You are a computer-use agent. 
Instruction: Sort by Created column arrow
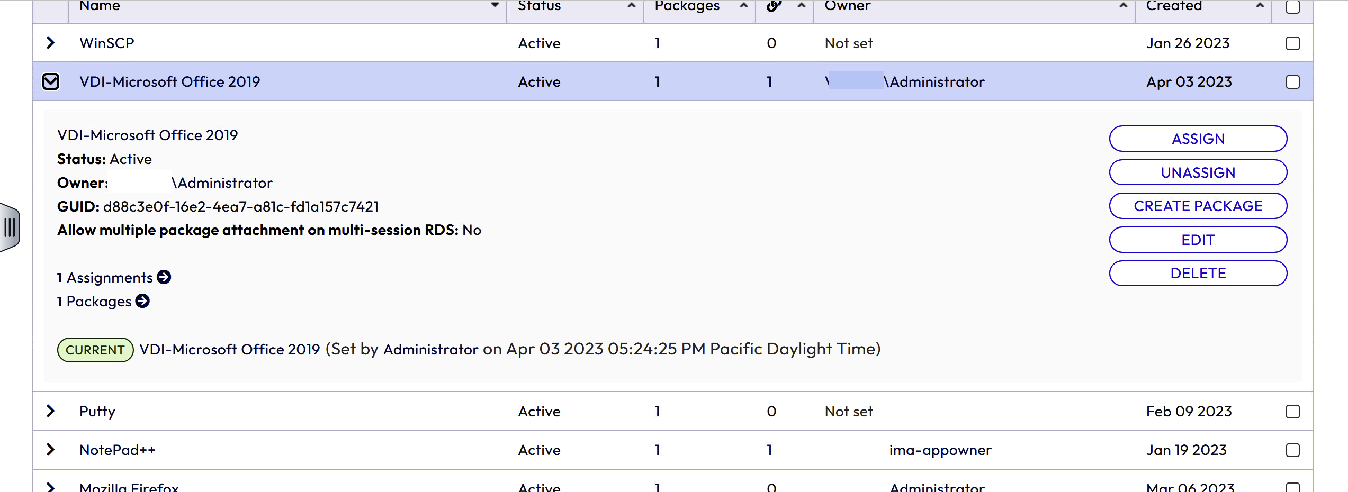1260,5
